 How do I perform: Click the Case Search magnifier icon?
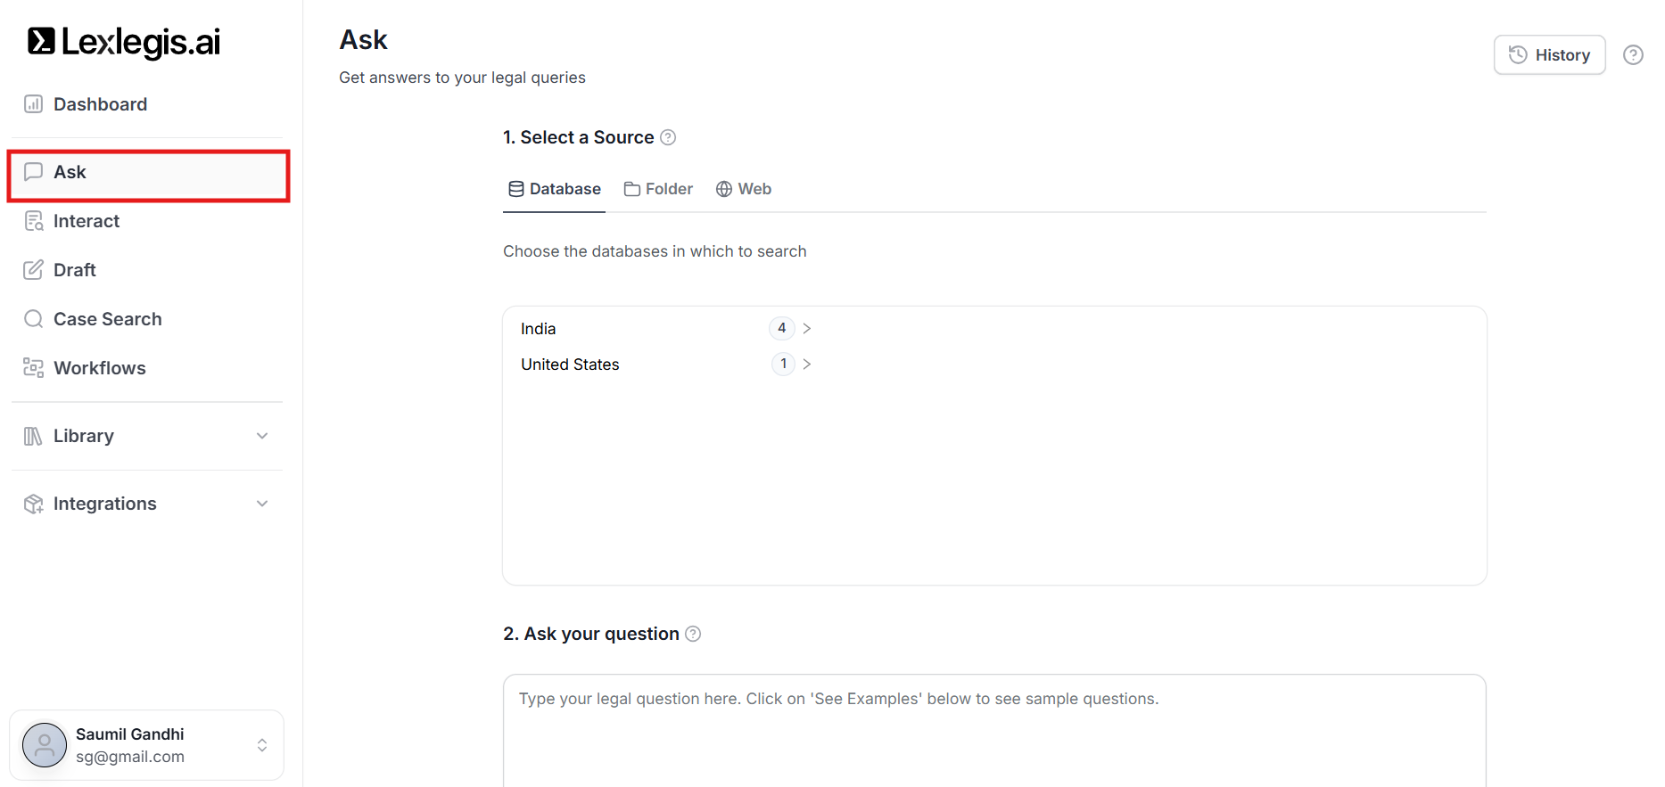click(33, 319)
